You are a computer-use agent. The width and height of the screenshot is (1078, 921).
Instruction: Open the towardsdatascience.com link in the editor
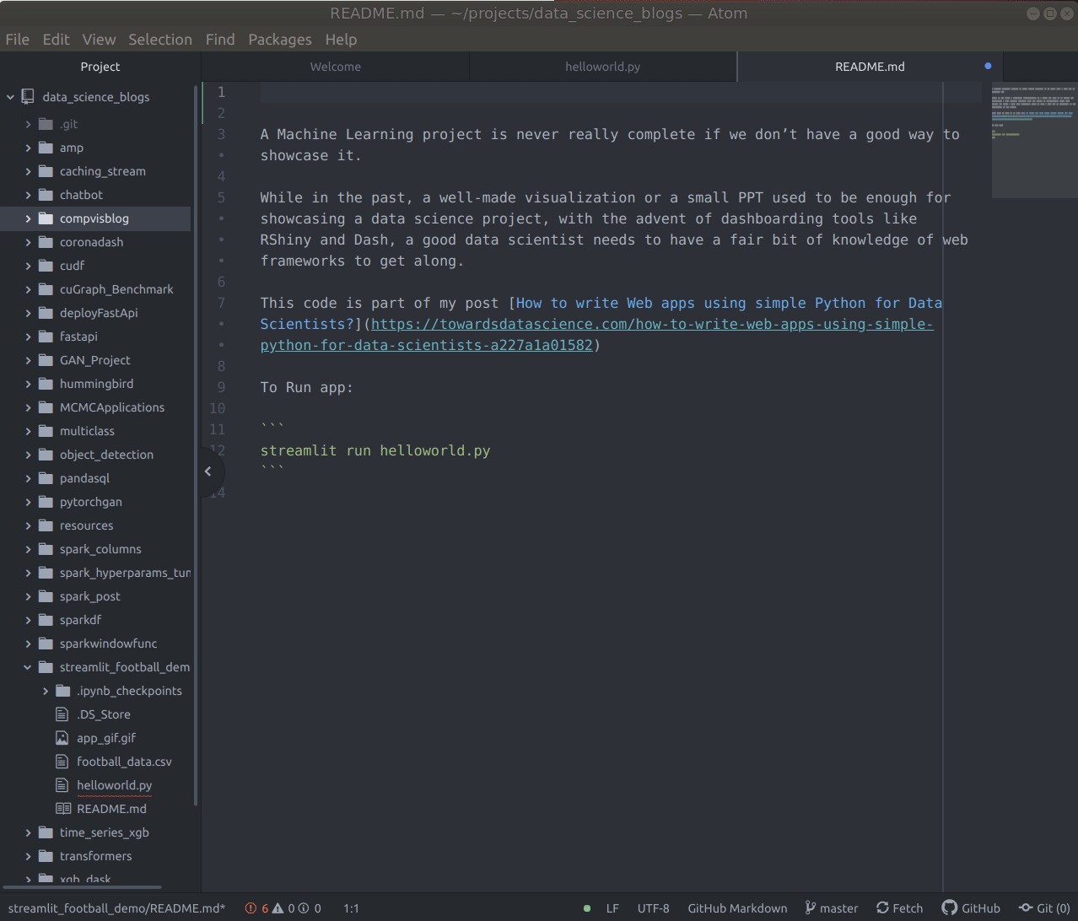[596, 335]
